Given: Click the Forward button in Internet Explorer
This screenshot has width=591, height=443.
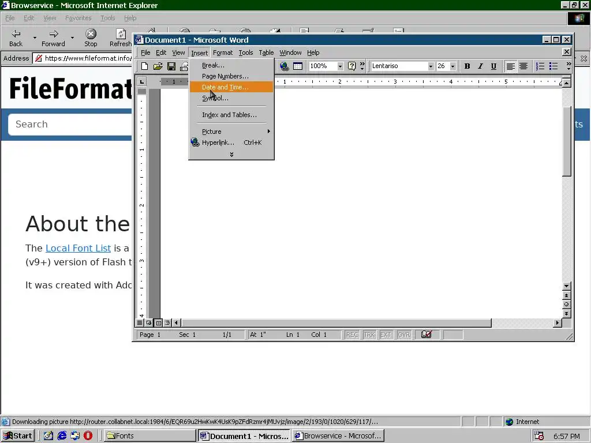Looking at the screenshot, I should tap(53, 38).
